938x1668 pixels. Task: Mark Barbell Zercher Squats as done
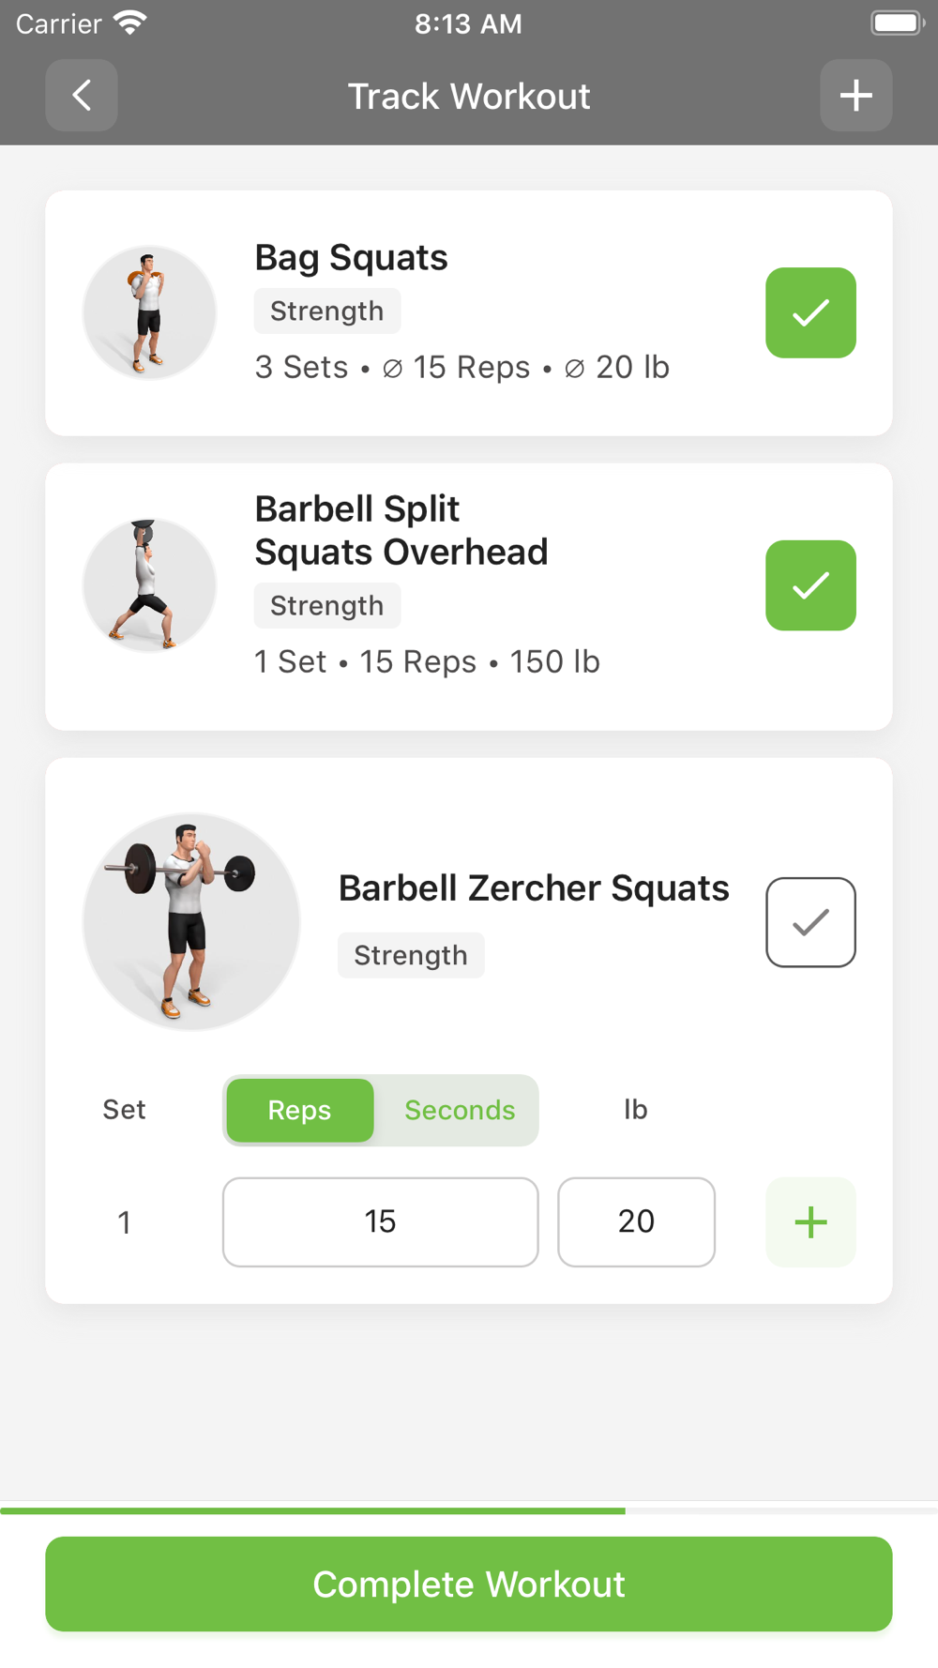[810, 922]
